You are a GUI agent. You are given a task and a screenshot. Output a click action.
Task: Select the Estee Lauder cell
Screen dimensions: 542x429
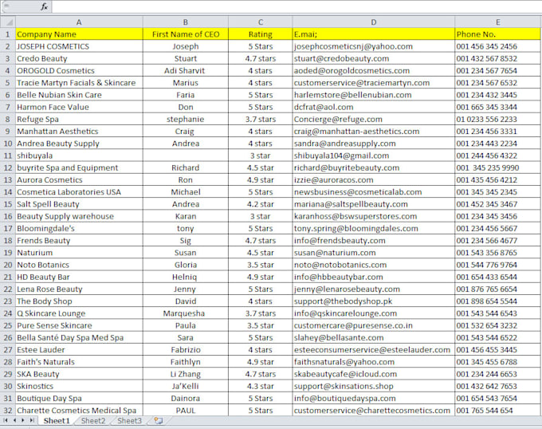[79, 350]
